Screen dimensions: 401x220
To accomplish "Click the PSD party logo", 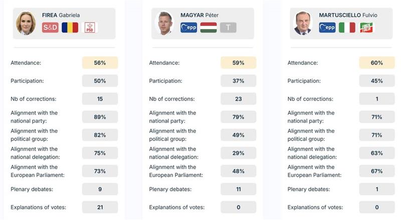I will tap(89, 28).
